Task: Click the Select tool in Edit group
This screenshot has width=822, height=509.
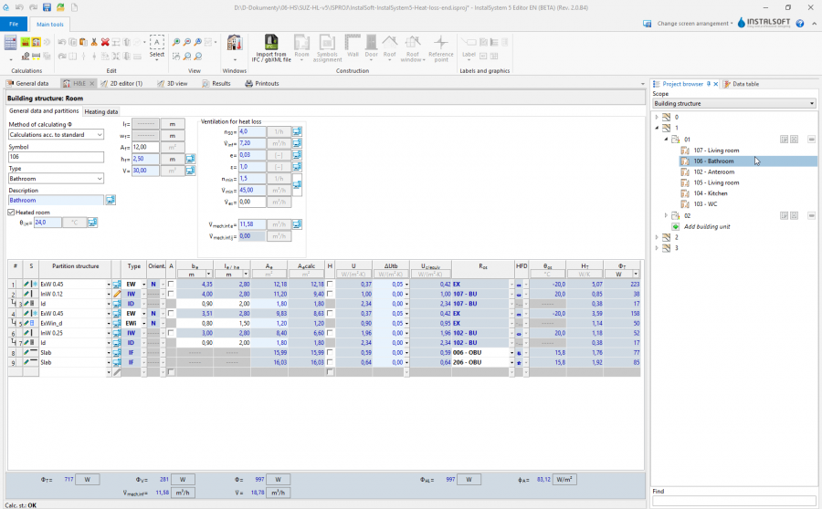Action: 157,47
